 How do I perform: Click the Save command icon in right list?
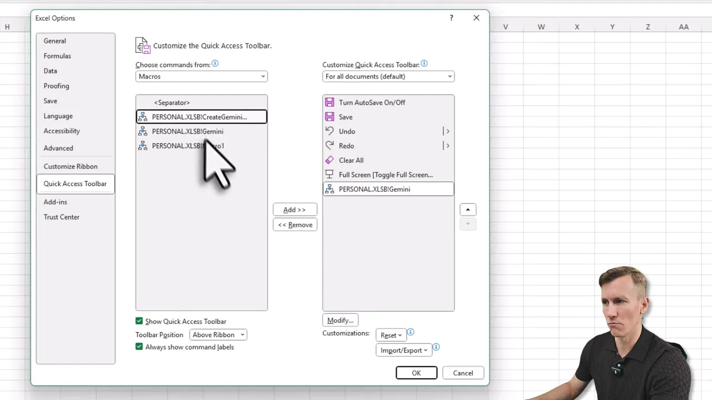(330, 117)
